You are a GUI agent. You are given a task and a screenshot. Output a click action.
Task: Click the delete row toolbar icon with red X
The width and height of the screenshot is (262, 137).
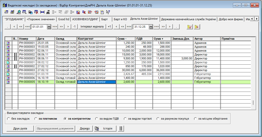click(x=36, y=12)
